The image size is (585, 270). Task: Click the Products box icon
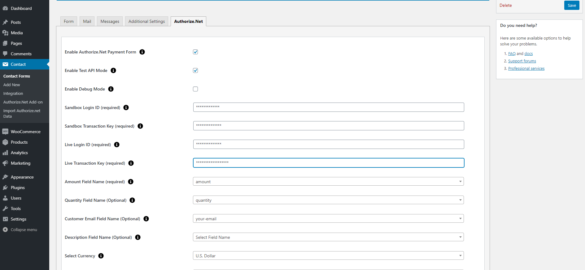[x=5, y=142]
